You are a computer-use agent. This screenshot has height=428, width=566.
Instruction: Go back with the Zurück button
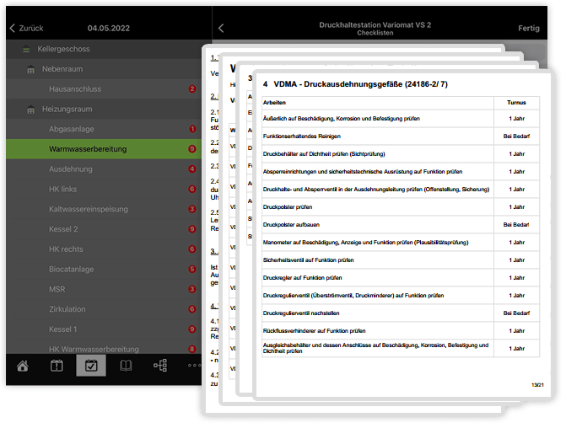(26, 28)
